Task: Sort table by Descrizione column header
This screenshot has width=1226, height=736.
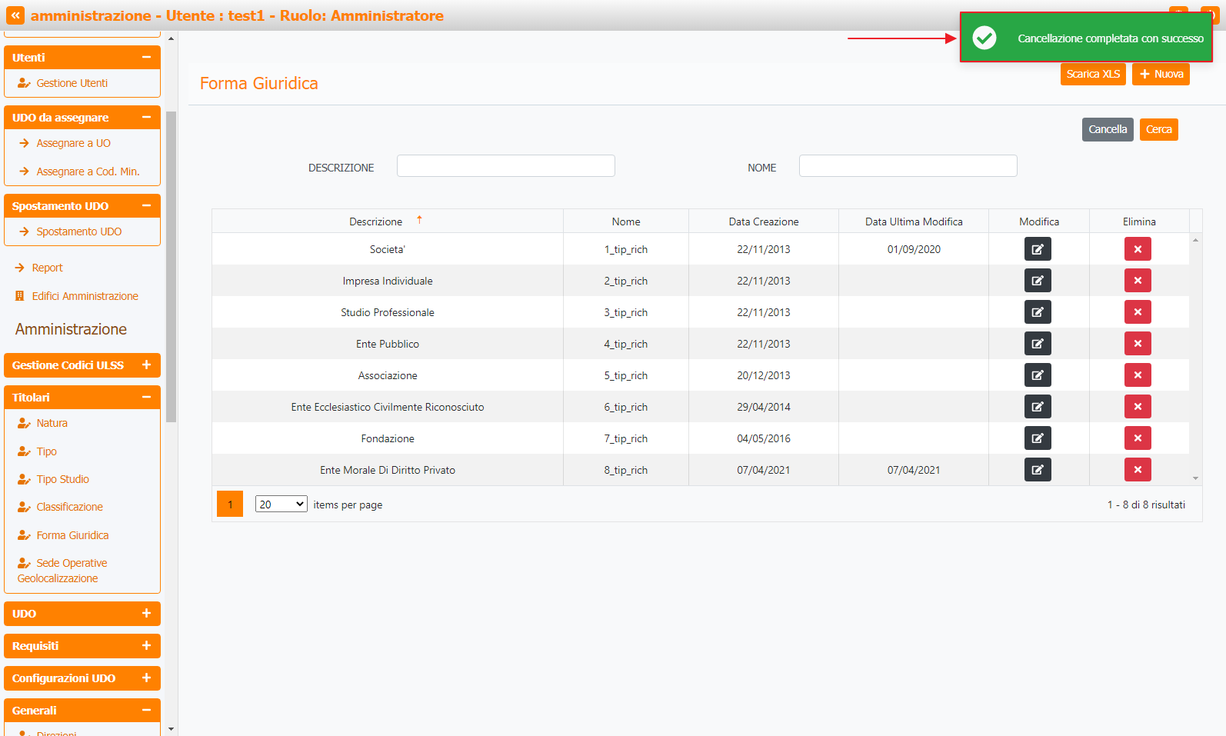Action: (x=376, y=221)
